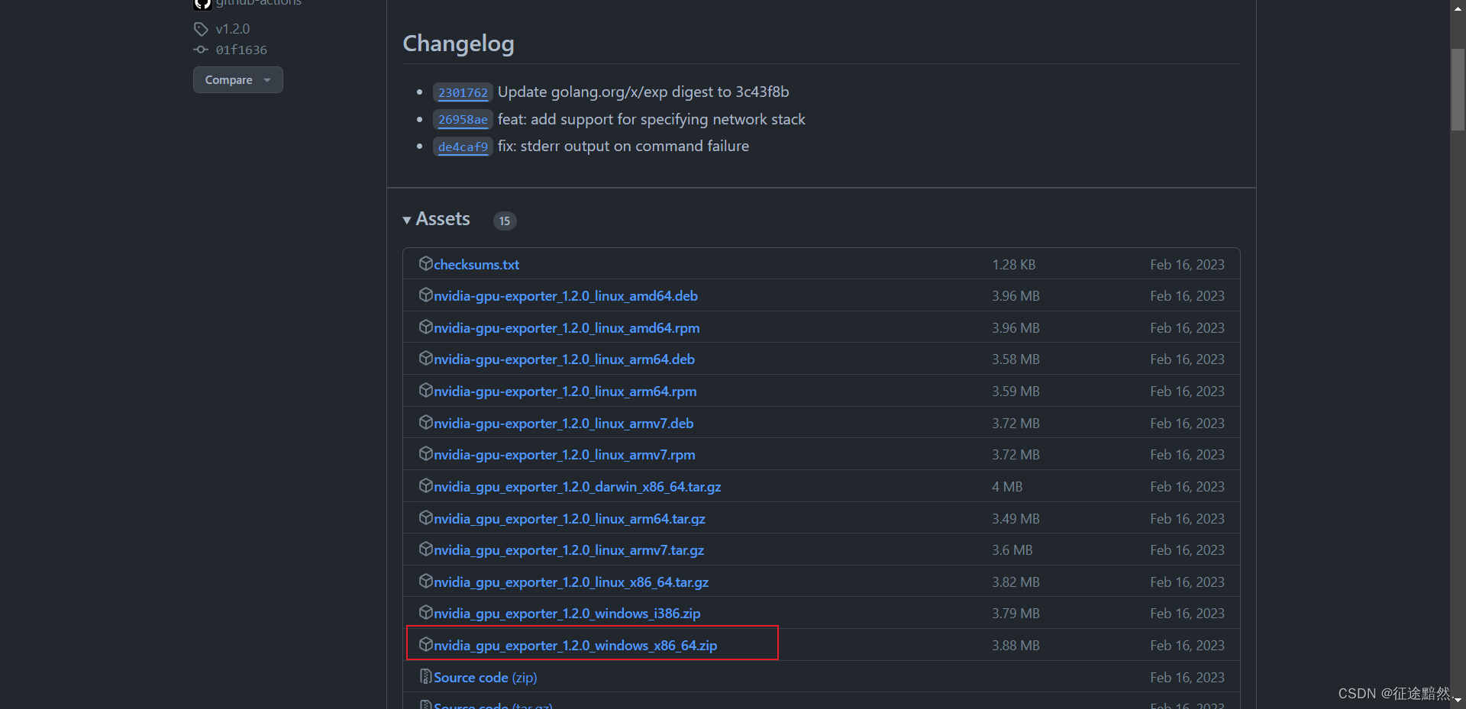
Task: Click the 4 MB size for darwin archive
Action: (1007, 487)
